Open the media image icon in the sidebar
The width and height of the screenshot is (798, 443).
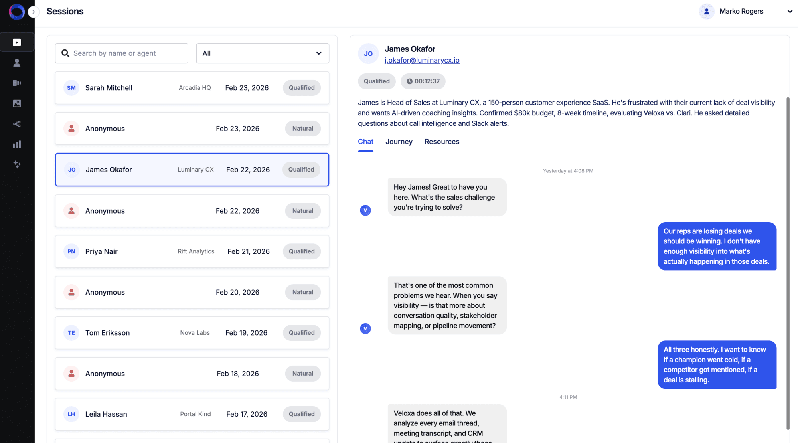[17, 103]
